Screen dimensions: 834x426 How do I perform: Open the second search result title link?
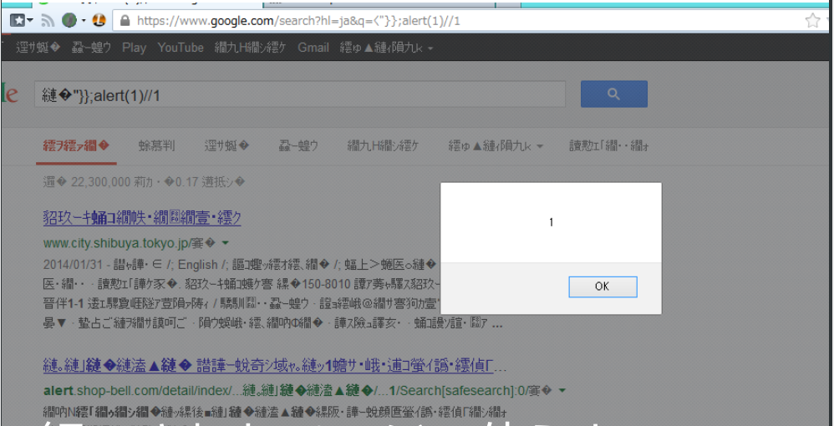click(x=274, y=366)
